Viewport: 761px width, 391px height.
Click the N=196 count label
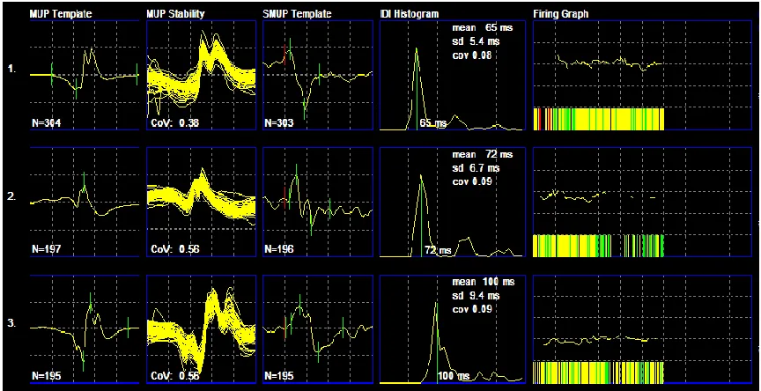(279, 250)
